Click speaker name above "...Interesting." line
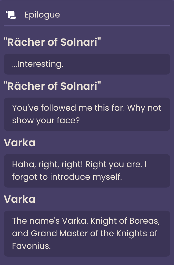This screenshot has height=265, width=174. coord(52,42)
